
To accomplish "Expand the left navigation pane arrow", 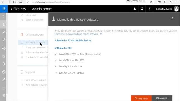I will pyautogui.click(x=4, y=17).
